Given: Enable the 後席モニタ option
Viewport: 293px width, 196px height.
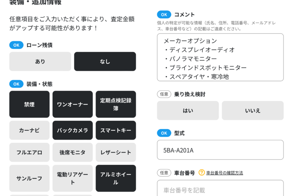Looking at the screenshot, I should click(72, 152).
